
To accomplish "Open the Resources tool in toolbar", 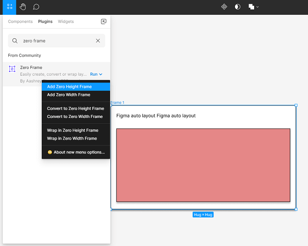I will (10, 7).
